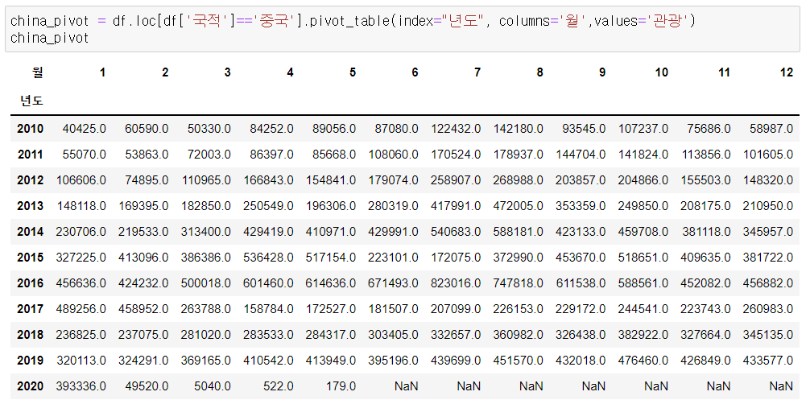810x400 pixels.
Task: Click the cell value 303405.0
Action: point(393,335)
